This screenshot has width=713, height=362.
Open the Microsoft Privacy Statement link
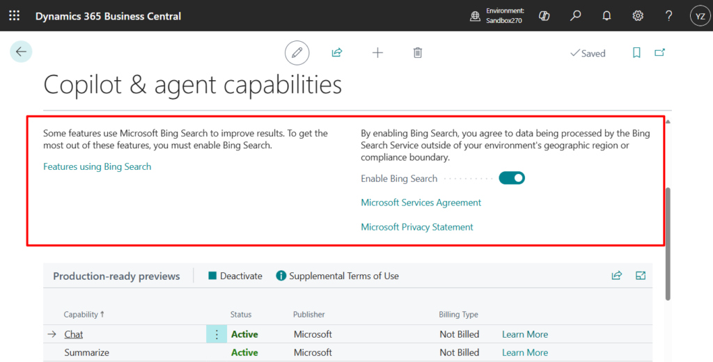416,227
